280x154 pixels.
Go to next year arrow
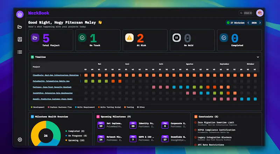(260, 23)
